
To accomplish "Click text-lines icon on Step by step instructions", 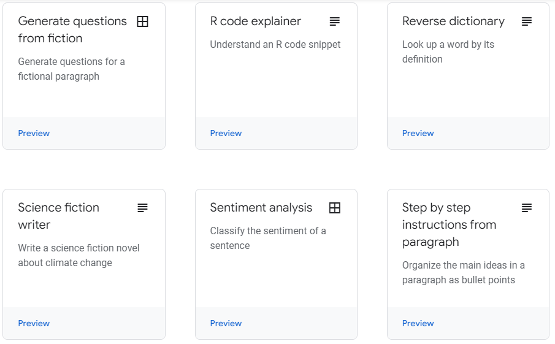I will pyautogui.click(x=527, y=208).
